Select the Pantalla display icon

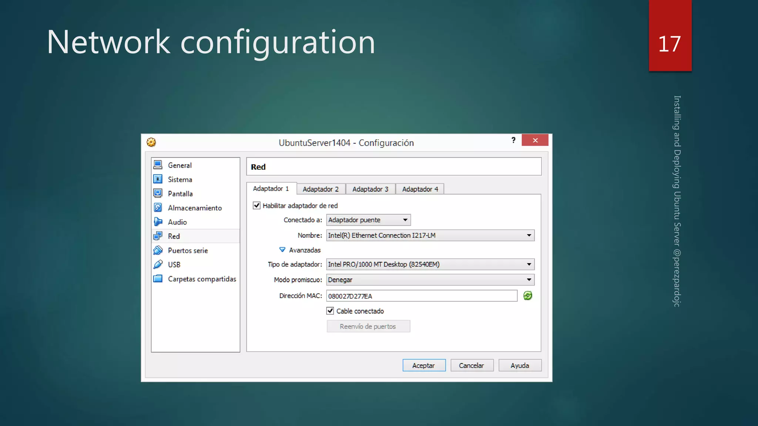pyautogui.click(x=158, y=193)
